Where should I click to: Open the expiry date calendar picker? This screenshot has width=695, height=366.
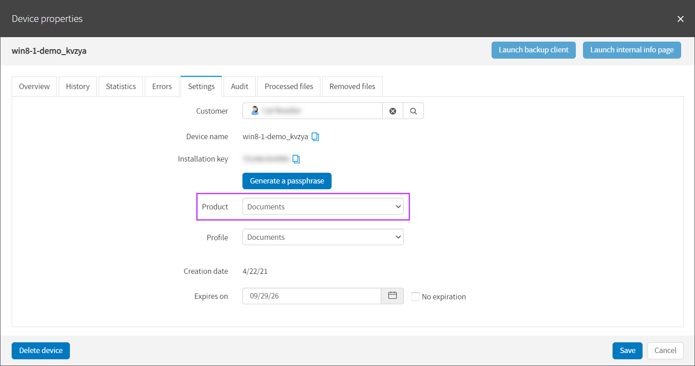pos(392,296)
